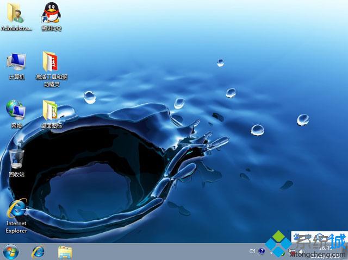Launch Internet Explorer from the taskbar
Image resolution: width=348 pixels, height=260 pixels.
38,252
